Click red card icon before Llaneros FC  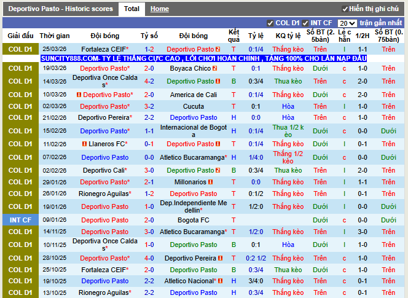(x=84, y=144)
